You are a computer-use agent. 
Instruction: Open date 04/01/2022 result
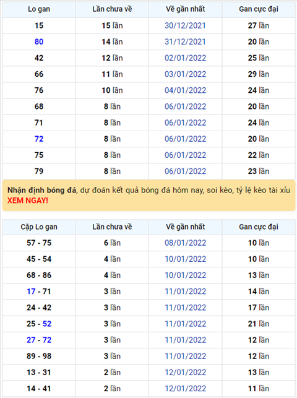point(185,90)
